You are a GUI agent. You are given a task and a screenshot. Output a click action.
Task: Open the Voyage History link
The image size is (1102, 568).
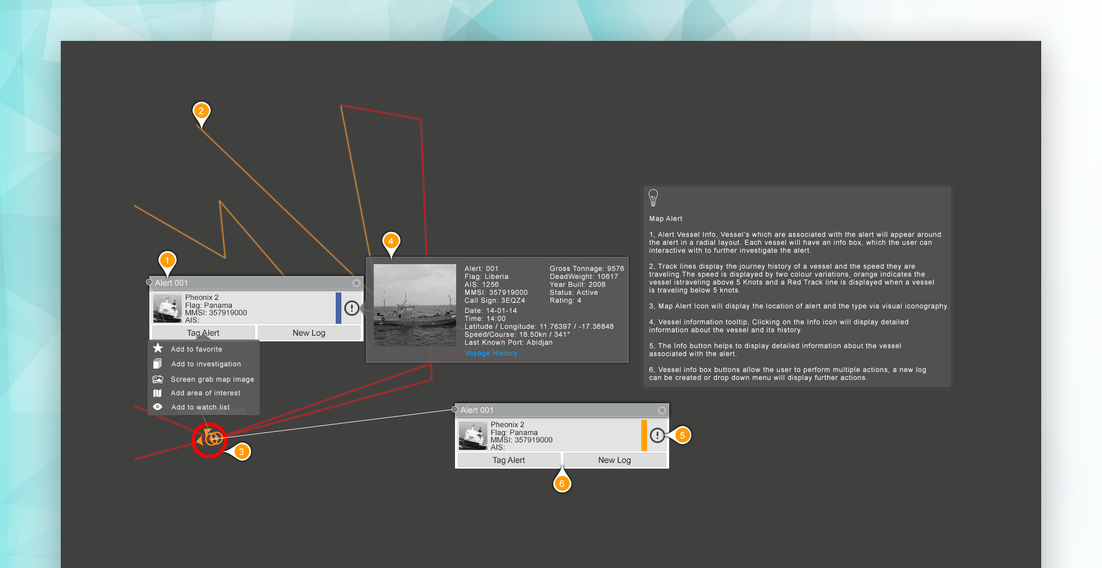pos(491,353)
